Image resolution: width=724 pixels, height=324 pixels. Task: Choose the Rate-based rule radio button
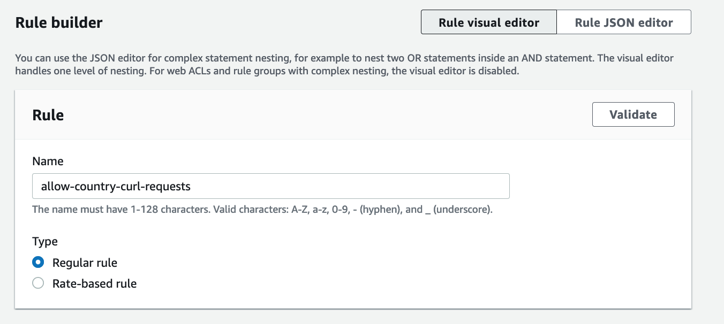(38, 283)
